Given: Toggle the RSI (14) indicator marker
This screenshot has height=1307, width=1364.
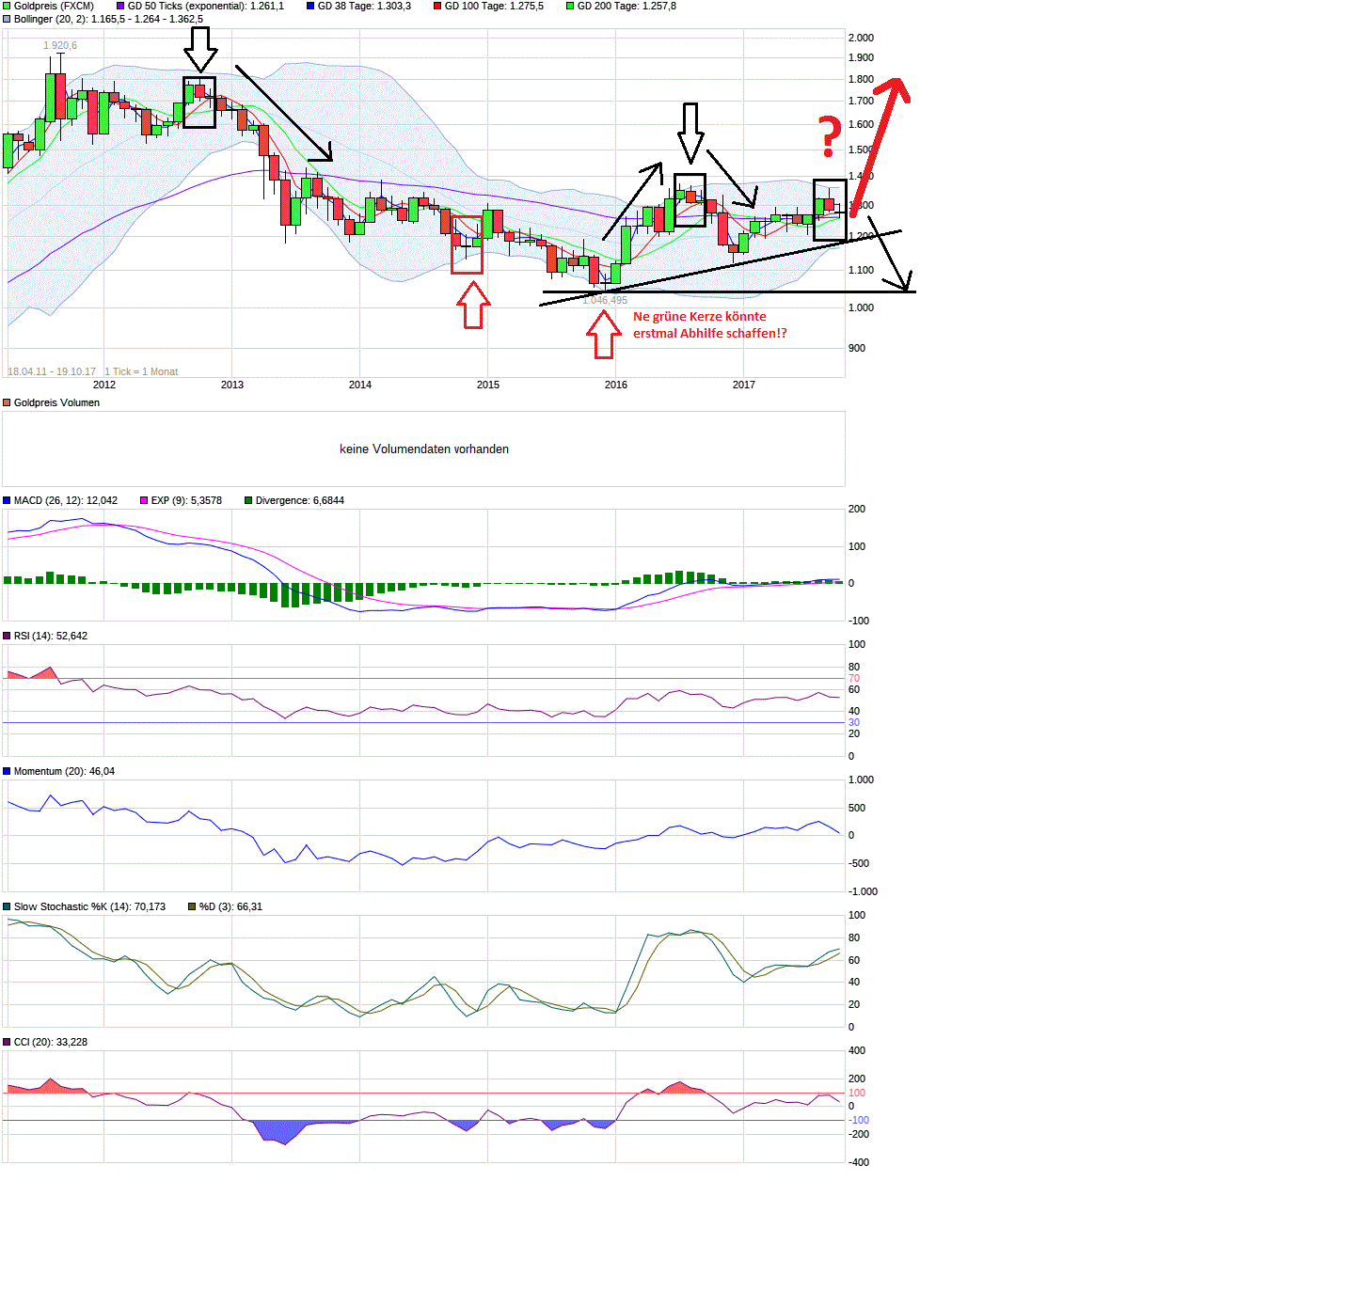Looking at the screenshot, I should 7,636.
